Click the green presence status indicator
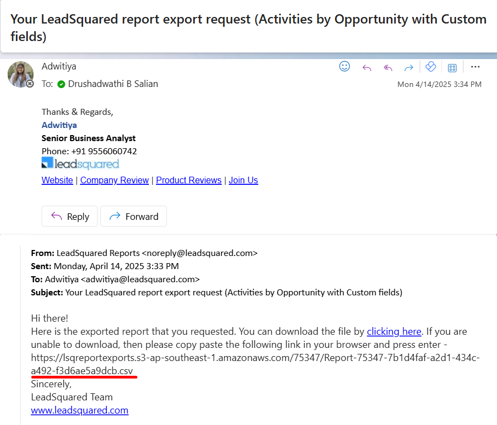This screenshot has width=497, height=425. tap(61, 84)
